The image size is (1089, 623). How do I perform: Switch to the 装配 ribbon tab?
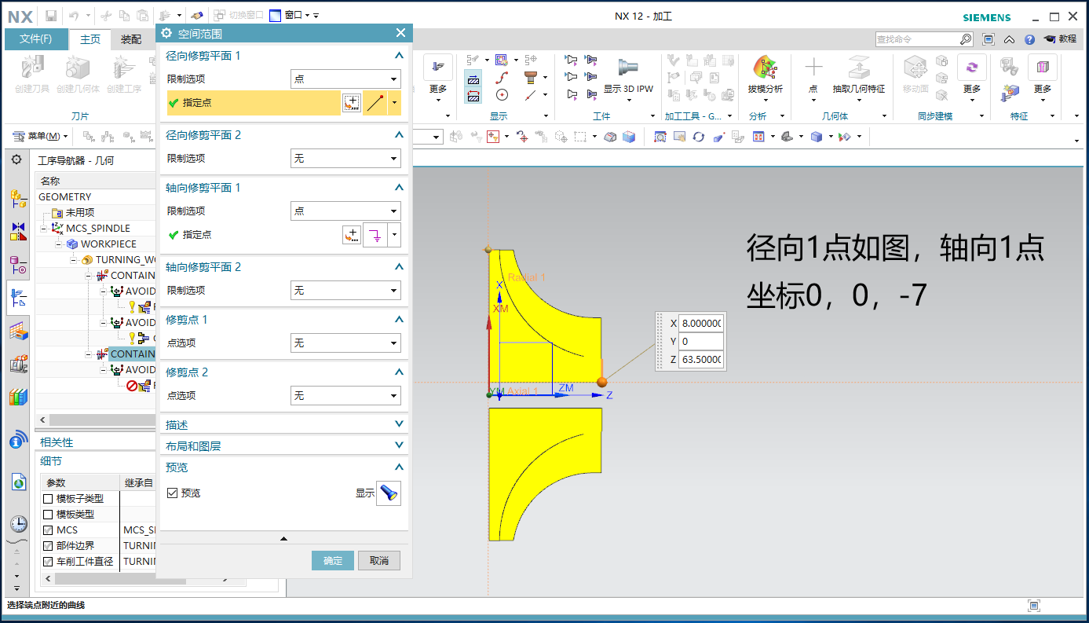click(131, 39)
